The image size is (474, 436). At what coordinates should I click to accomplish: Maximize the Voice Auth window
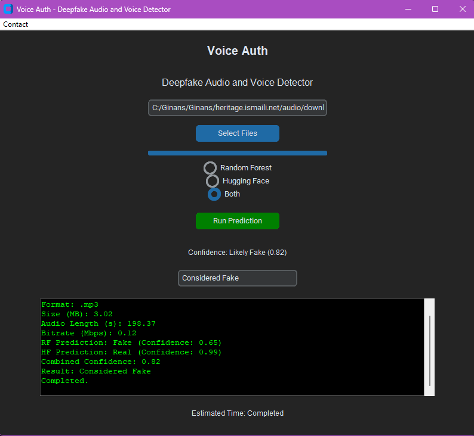tap(435, 9)
